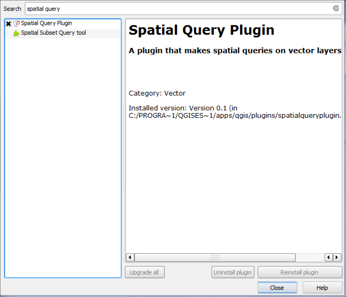Click the Spatial Query Plugin icon
346x297 pixels.
click(16, 23)
